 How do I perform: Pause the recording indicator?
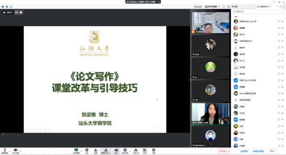click(x=17, y=13)
